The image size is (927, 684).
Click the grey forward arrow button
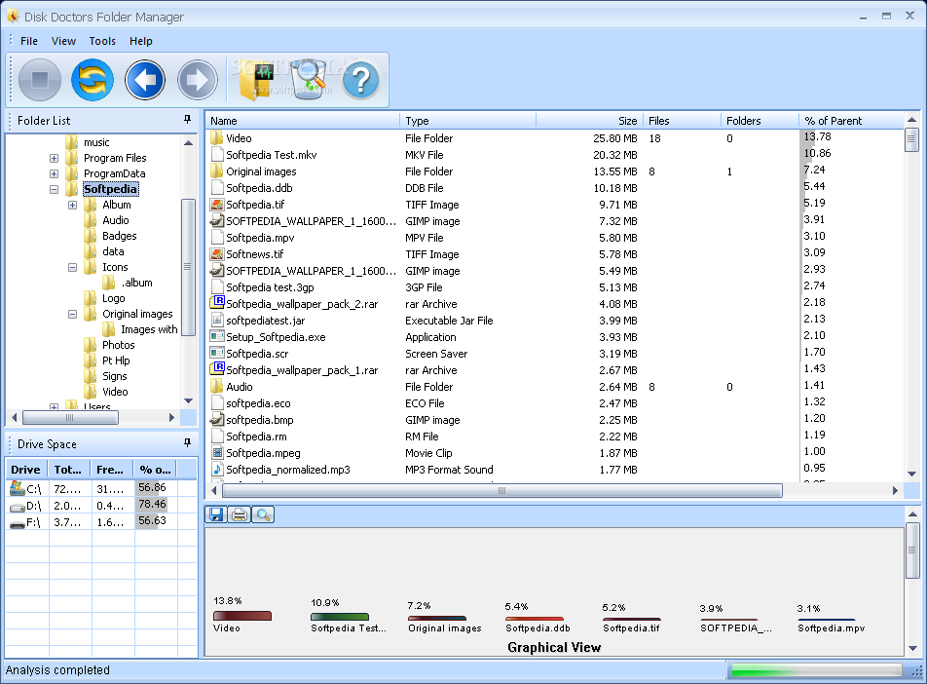click(x=198, y=80)
